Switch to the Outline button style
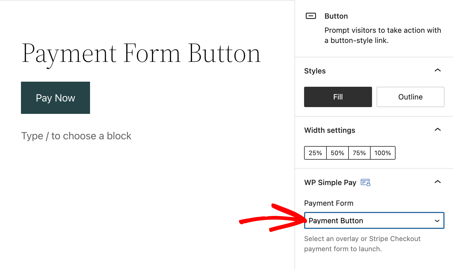This screenshot has height=269, width=453. tap(410, 97)
